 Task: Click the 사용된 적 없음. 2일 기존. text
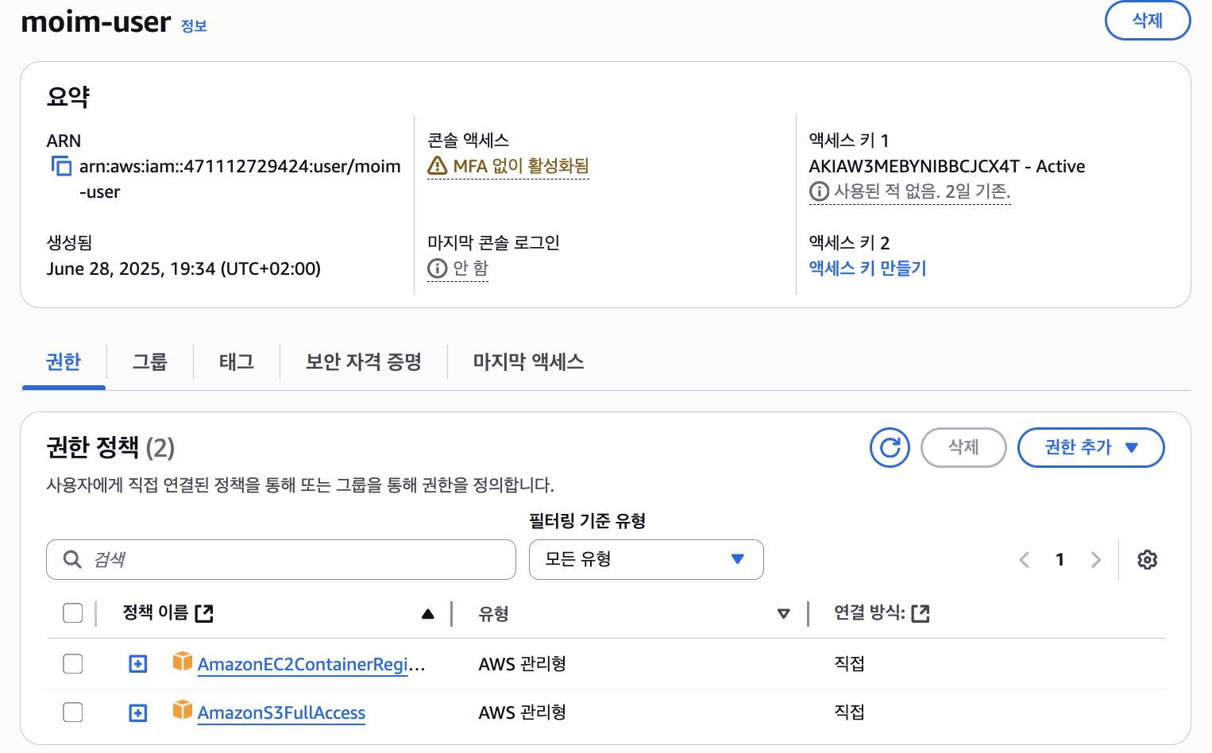pyautogui.click(x=922, y=191)
